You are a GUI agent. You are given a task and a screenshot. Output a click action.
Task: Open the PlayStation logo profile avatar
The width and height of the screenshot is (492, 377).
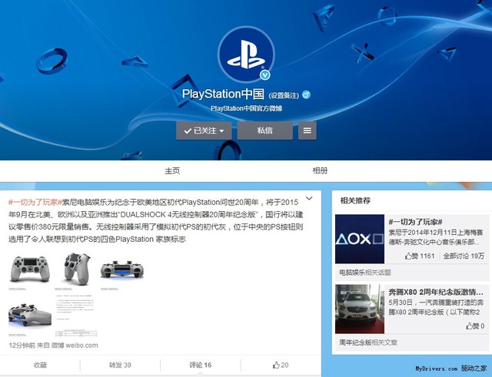coord(246,55)
